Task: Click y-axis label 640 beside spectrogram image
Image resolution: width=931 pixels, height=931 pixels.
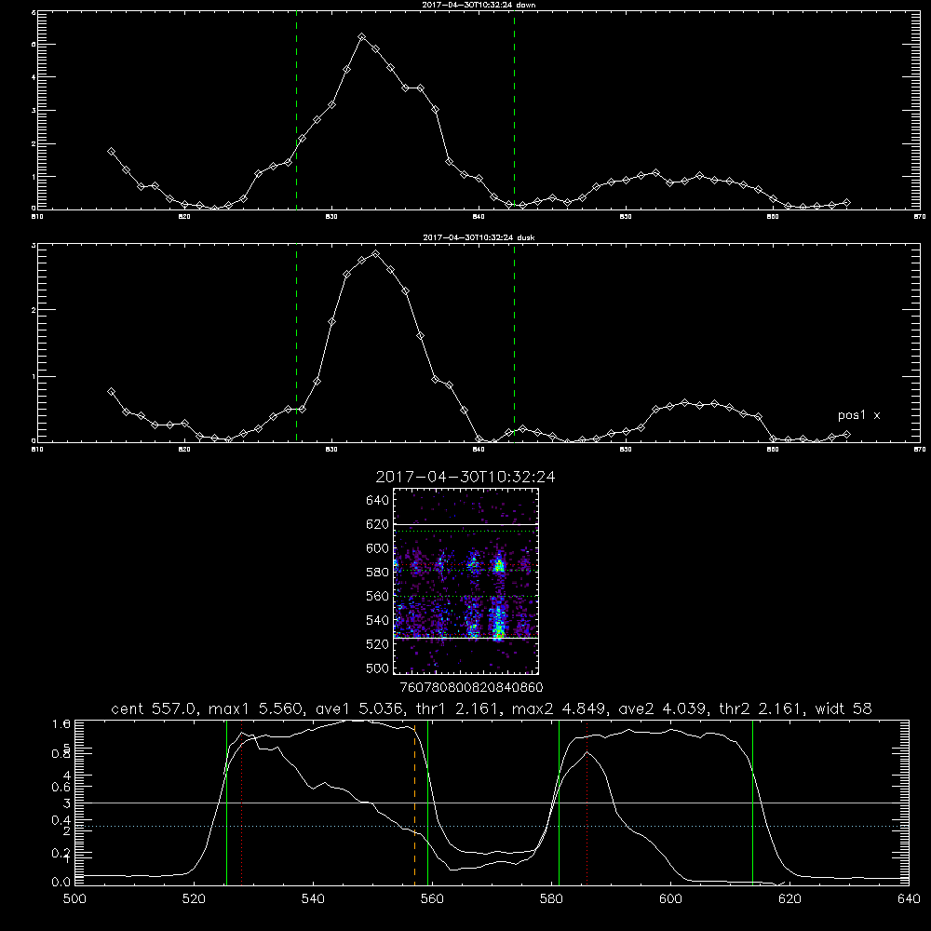Action: click(x=378, y=500)
